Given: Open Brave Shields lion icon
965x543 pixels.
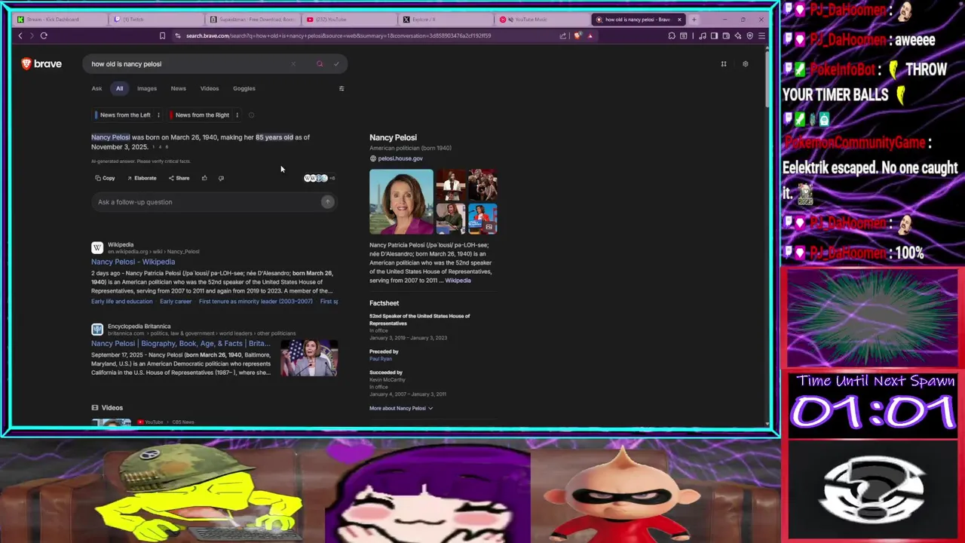Looking at the screenshot, I should pyautogui.click(x=577, y=35).
